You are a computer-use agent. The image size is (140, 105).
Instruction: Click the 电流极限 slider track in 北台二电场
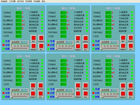pos(64,97)
